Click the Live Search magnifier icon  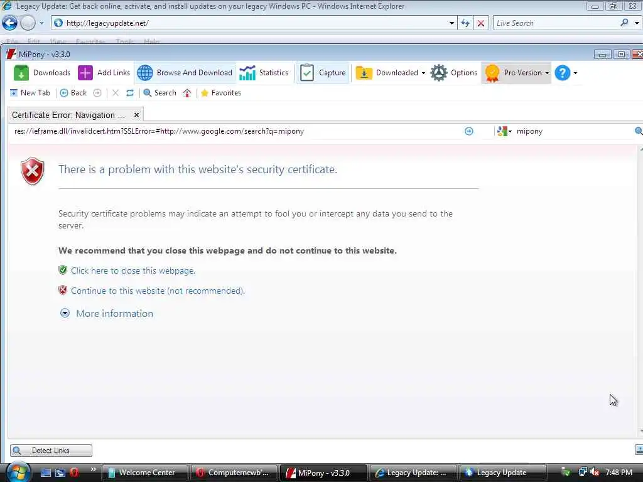point(625,23)
